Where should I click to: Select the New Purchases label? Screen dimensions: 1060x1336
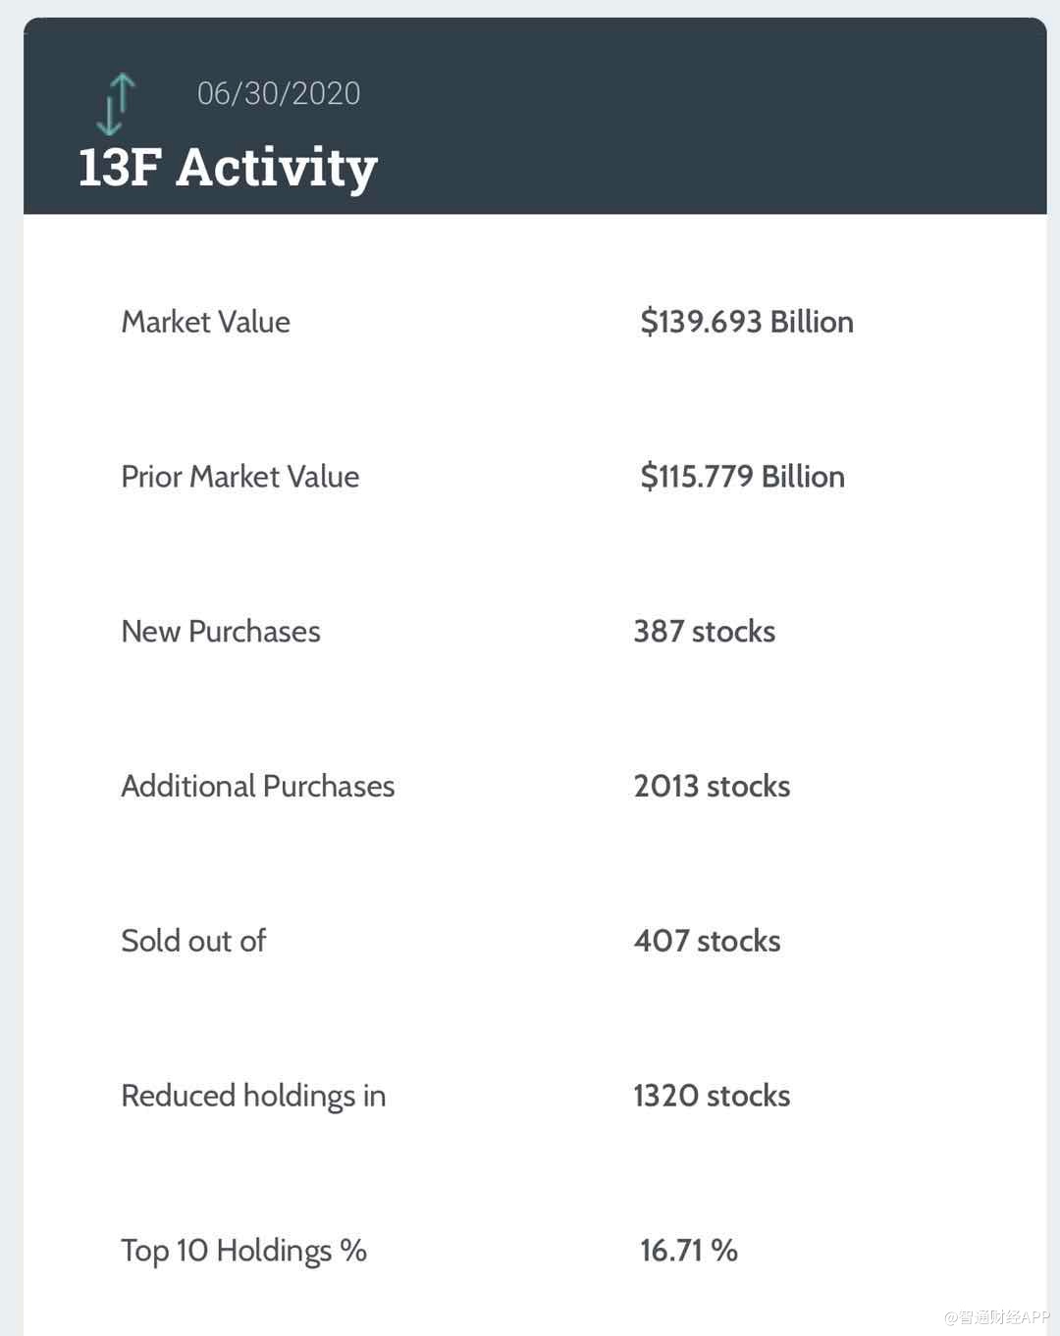coord(221,632)
